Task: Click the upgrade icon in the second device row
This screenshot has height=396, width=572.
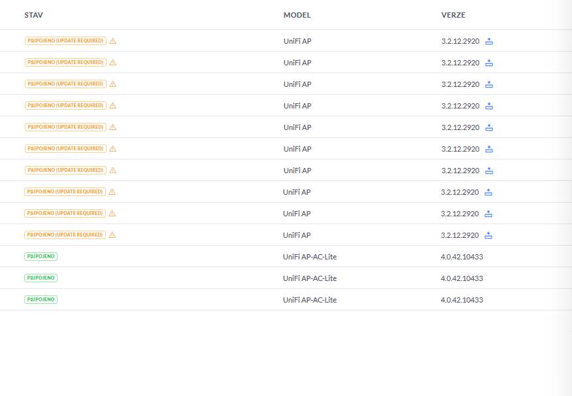Action: [489, 63]
